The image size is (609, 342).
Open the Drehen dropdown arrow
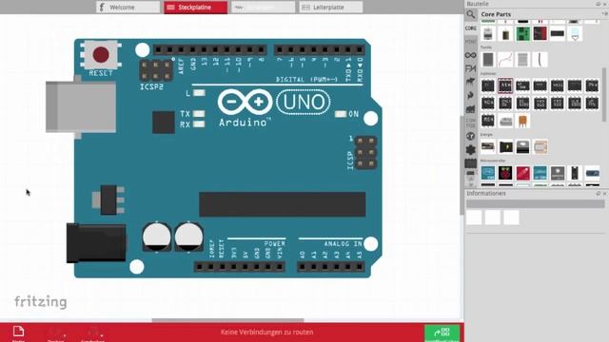tap(65, 335)
